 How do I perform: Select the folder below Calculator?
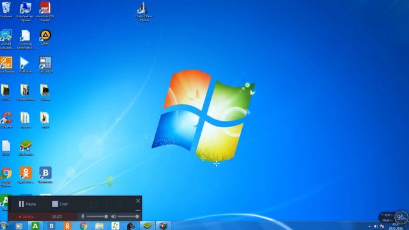pyautogui.click(x=45, y=92)
